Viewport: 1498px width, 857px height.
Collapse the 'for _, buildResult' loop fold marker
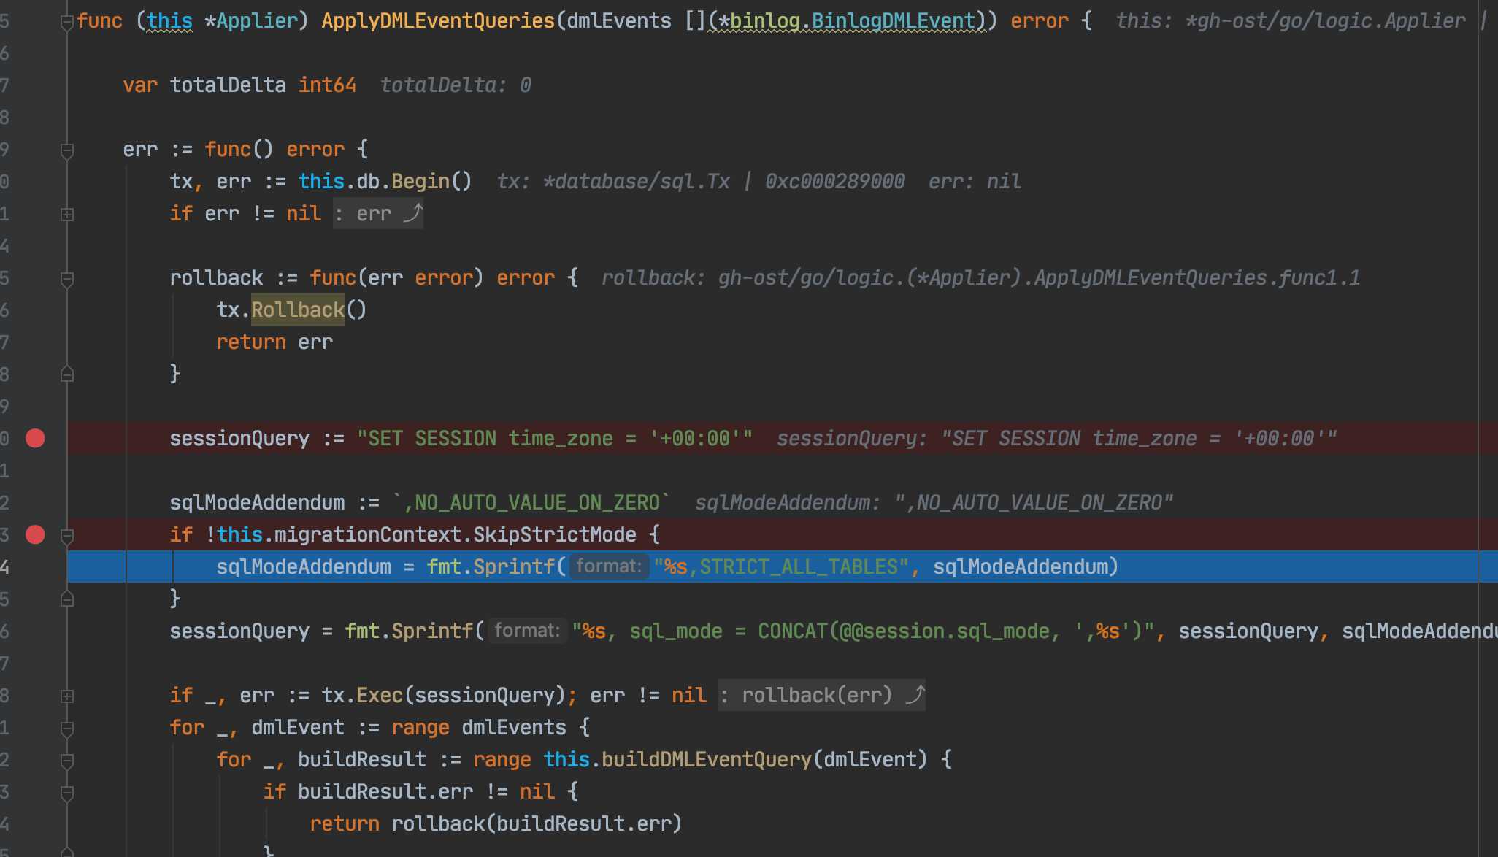coord(66,761)
